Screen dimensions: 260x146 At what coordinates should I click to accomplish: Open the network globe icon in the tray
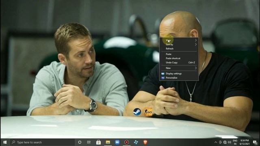tap(225, 142)
